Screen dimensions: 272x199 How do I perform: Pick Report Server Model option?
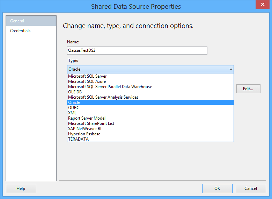[87, 118]
